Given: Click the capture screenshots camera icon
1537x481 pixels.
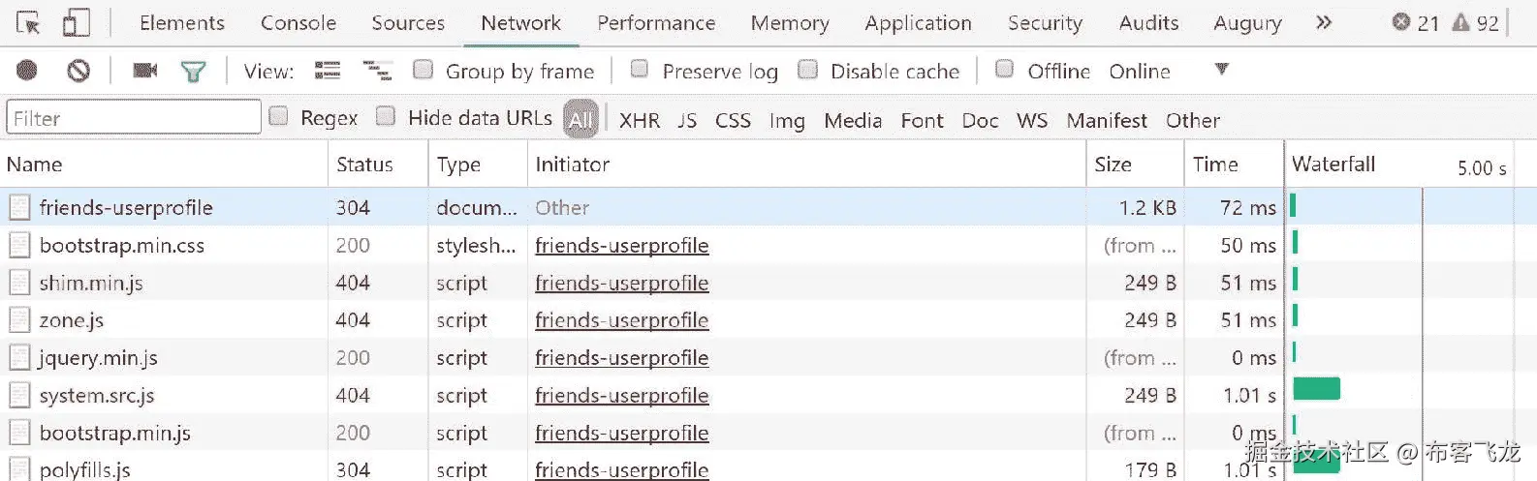Looking at the screenshot, I should click(145, 71).
